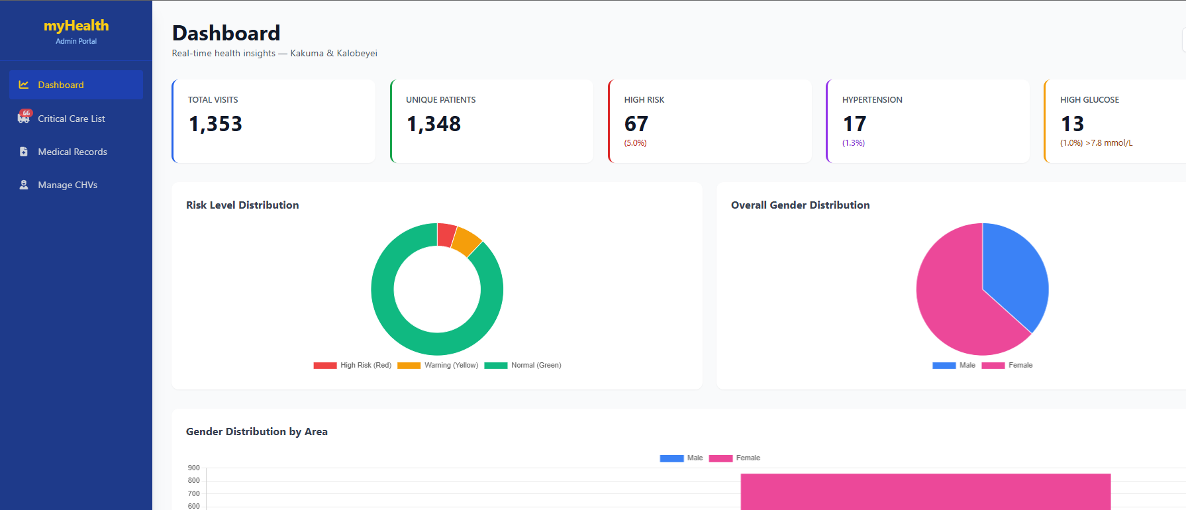1186x510 pixels.
Task: Click the "UNIQUE PATIENTS" card label
Action: click(x=441, y=100)
